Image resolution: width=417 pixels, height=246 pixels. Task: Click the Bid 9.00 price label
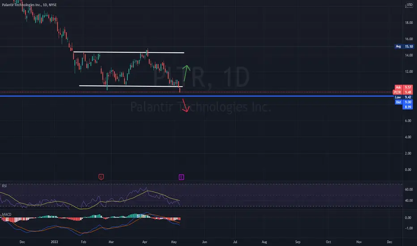point(404,102)
